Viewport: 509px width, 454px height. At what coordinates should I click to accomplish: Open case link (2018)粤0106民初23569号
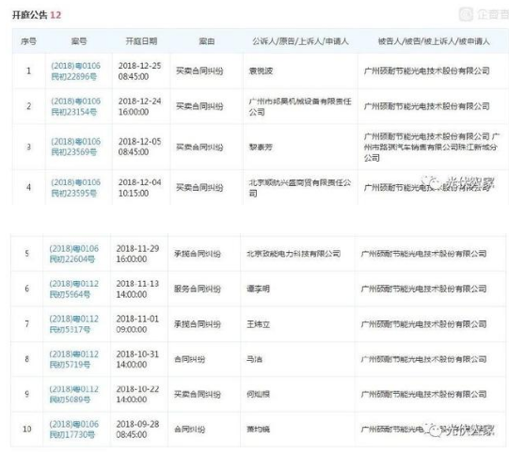coord(75,147)
